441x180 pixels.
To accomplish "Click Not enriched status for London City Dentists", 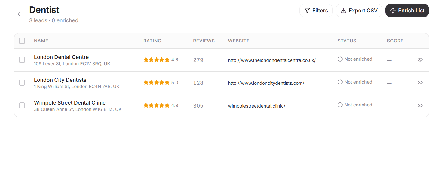I will point(355,82).
